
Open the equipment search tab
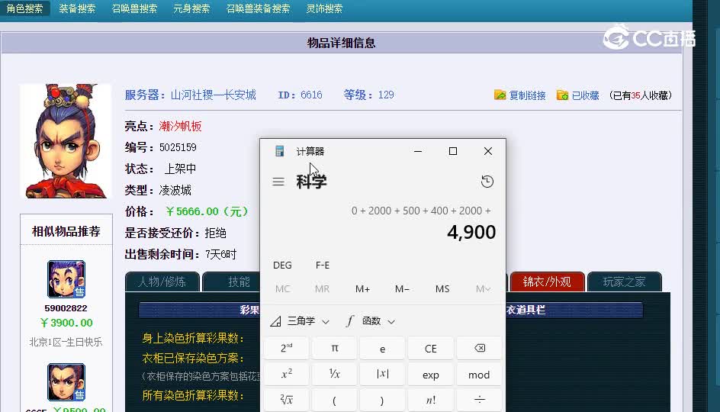pos(77,8)
